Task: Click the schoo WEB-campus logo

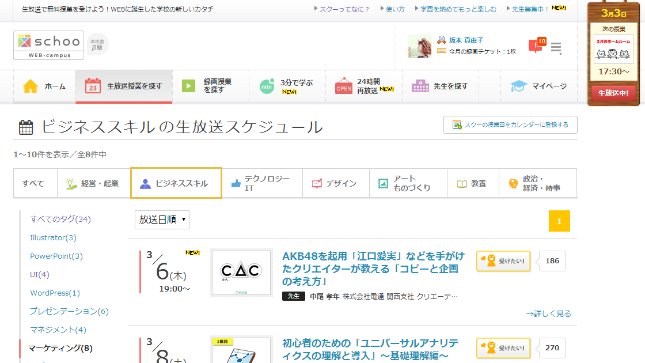Action: click(x=48, y=46)
